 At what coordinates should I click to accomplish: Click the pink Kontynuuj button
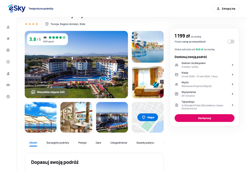(204, 118)
